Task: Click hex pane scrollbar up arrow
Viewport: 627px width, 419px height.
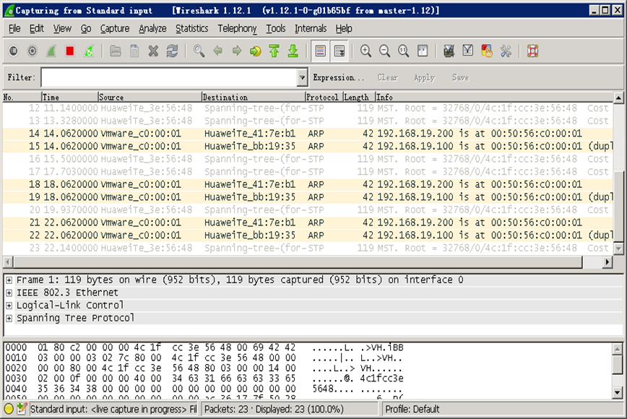Action: 618,349
